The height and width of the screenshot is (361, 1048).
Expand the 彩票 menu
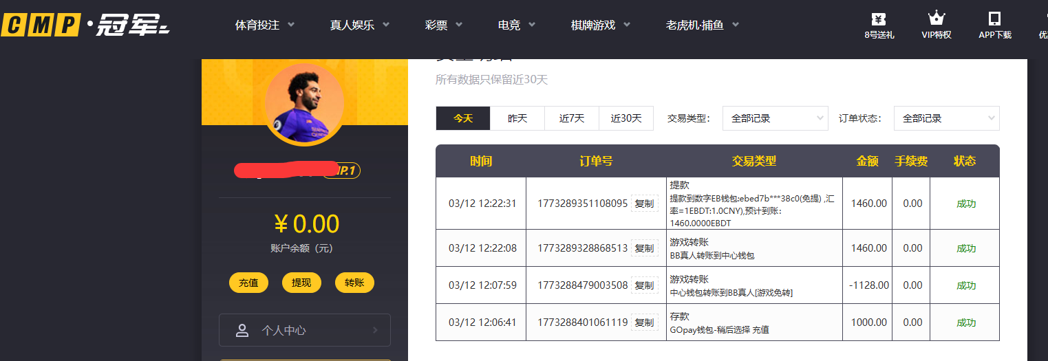pos(444,25)
